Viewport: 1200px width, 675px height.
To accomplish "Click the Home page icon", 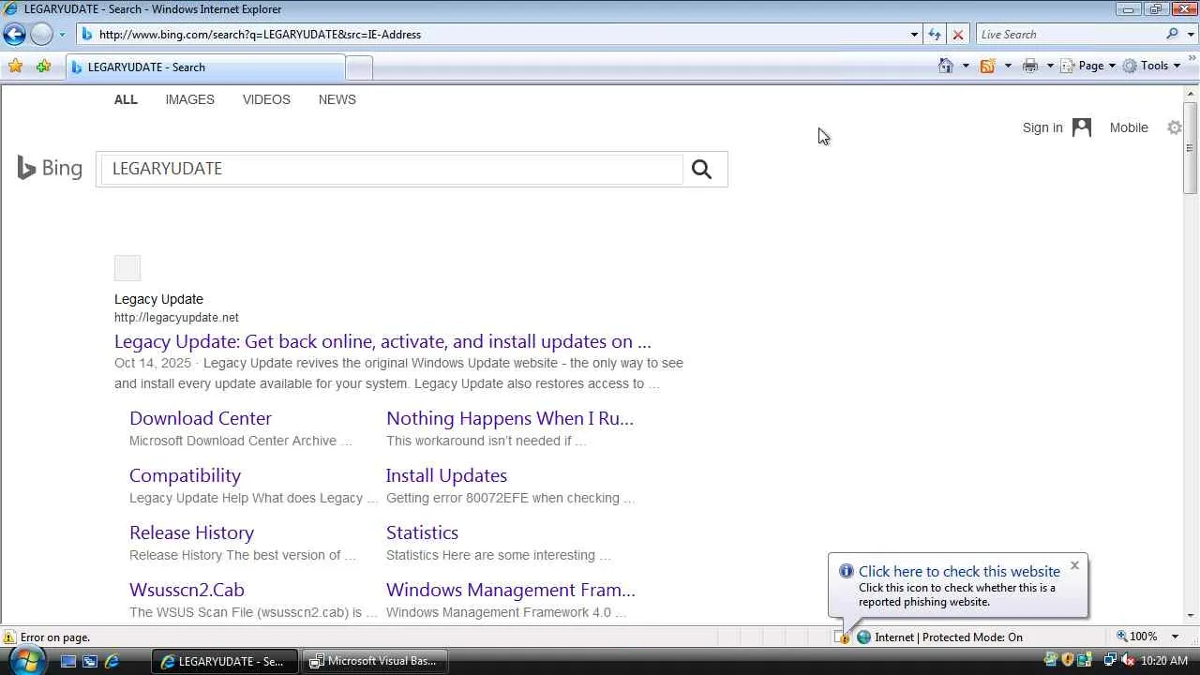I will pyautogui.click(x=946, y=66).
